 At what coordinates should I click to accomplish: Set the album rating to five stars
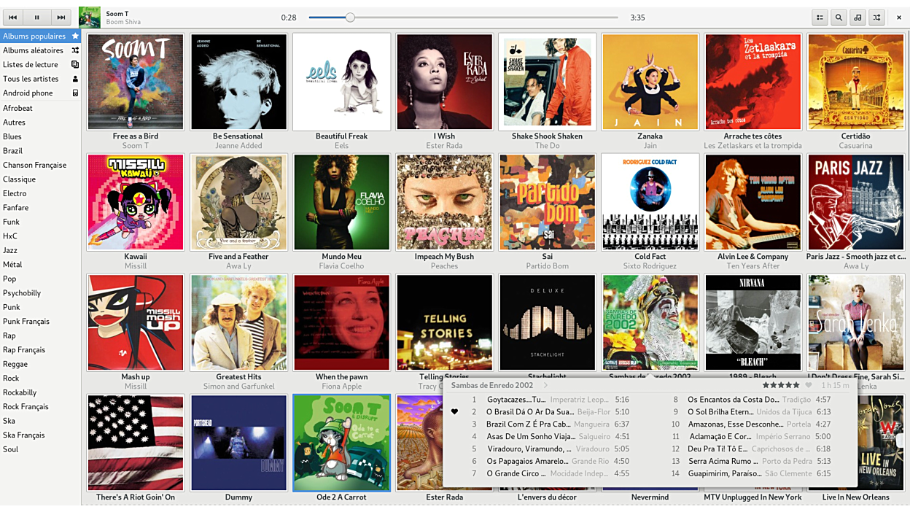(796, 385)
